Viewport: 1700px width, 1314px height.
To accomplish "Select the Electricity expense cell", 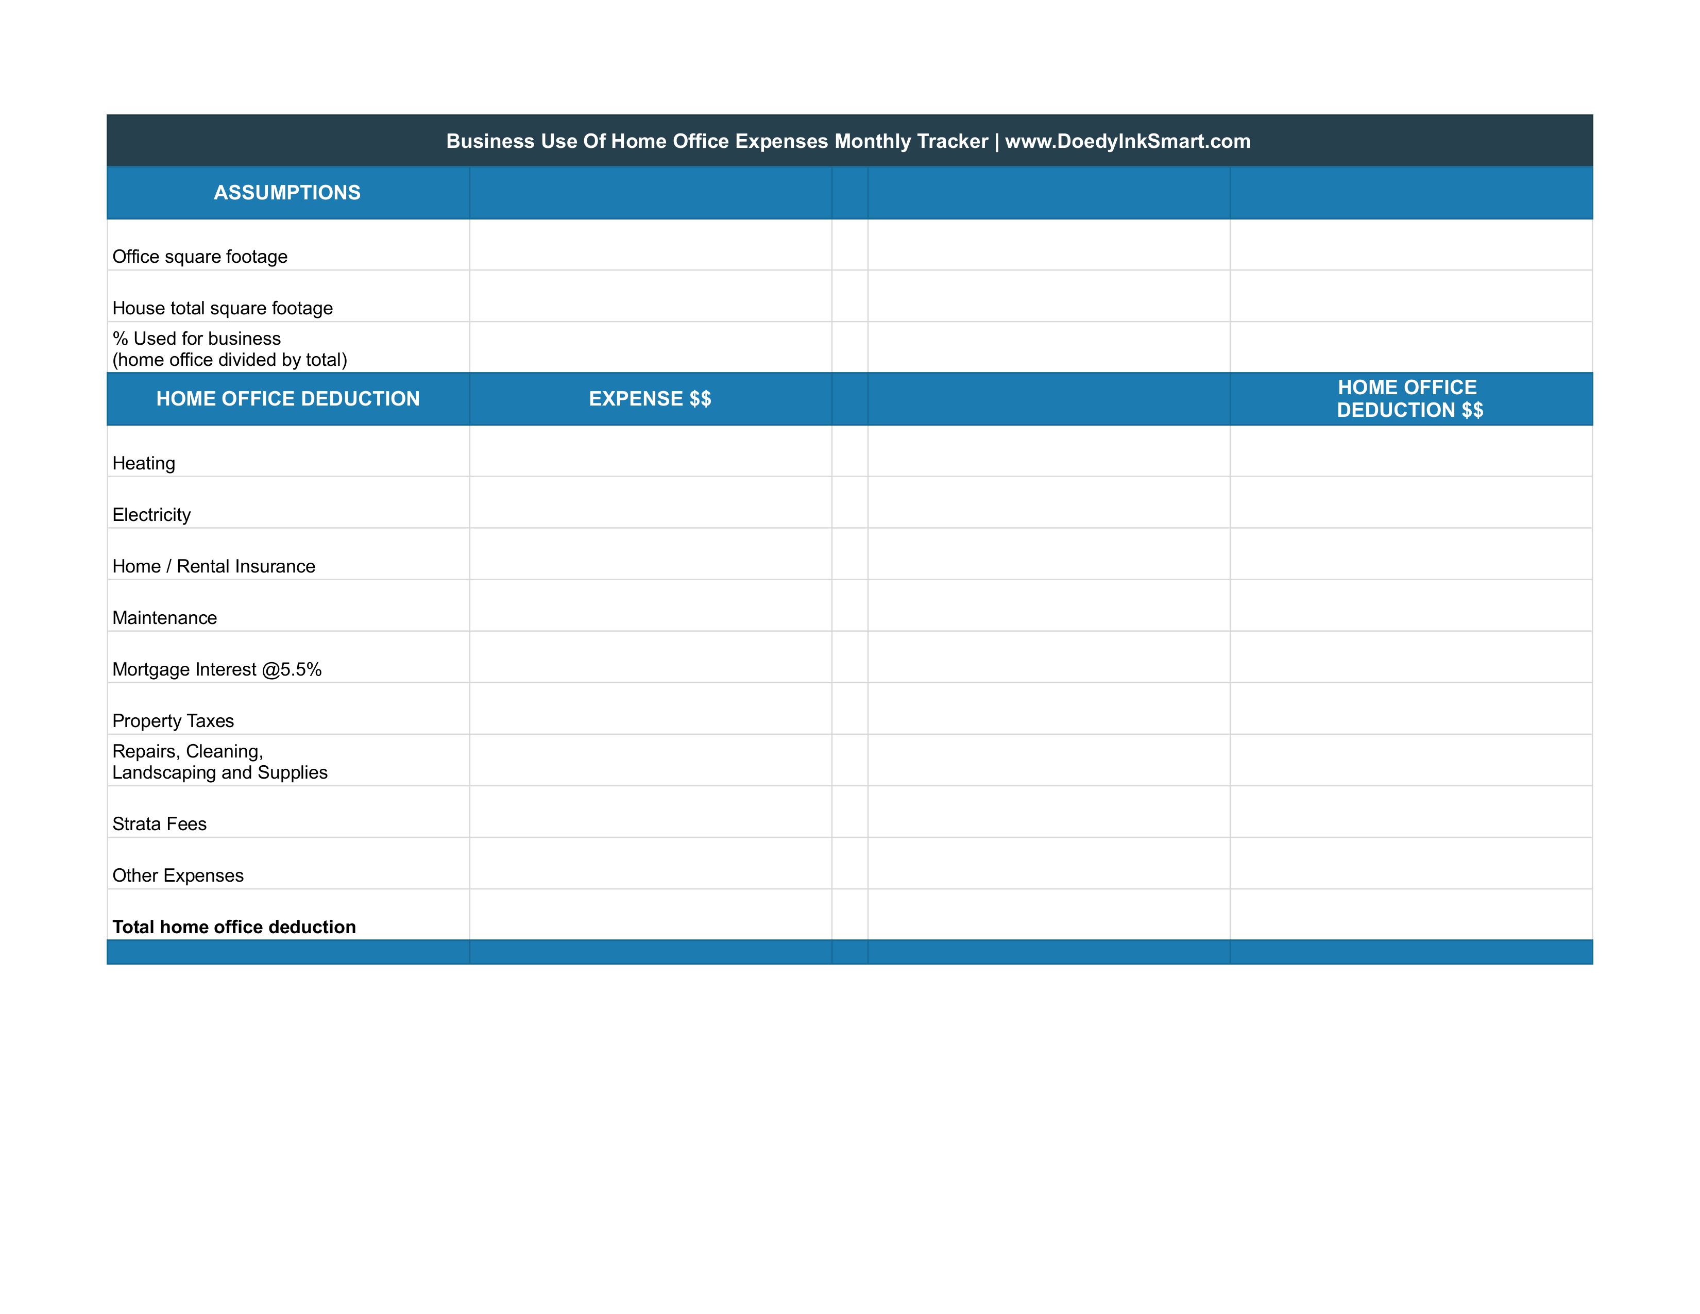I will [x=650, y=503].
